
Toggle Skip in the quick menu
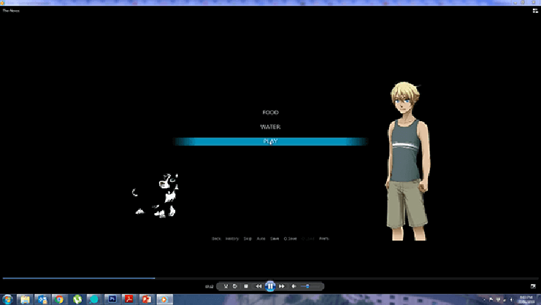coord(248,239)
